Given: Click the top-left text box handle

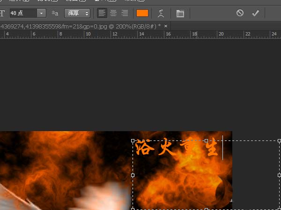Looking at the screenshot, I should (133, 141).
